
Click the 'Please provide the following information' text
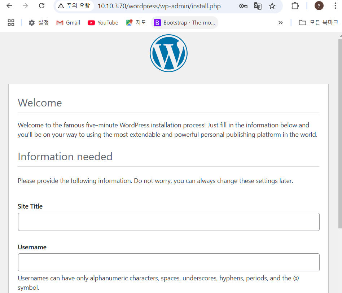pos(155,181)
